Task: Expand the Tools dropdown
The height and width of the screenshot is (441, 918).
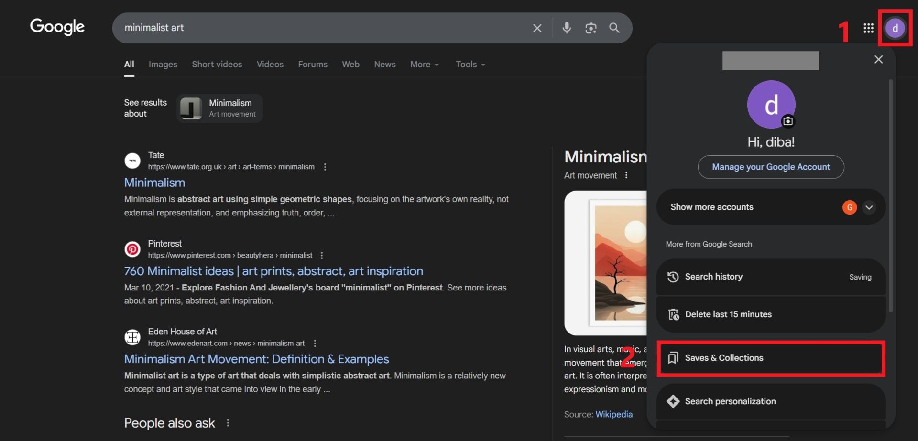Action: (470, 65)
